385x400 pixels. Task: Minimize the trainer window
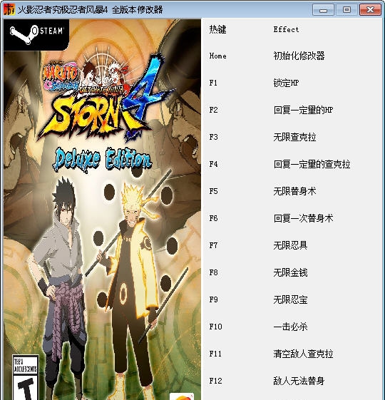pyautogui.click(x=323, y=10)
